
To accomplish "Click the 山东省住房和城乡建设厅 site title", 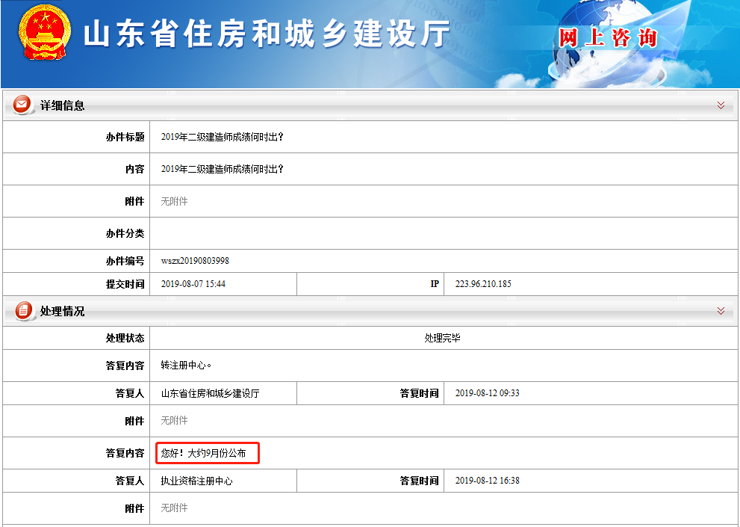I will 267,34.
